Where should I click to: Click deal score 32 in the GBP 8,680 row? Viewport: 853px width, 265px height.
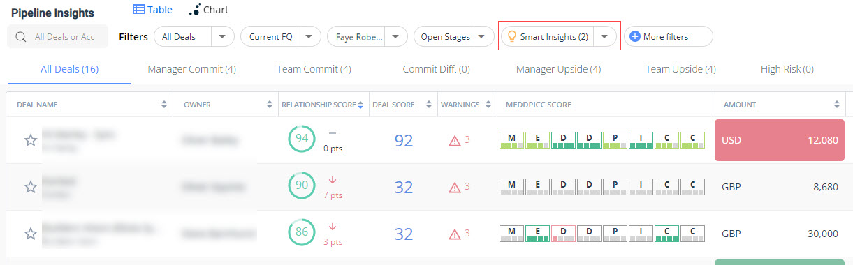tap(404, 187)
